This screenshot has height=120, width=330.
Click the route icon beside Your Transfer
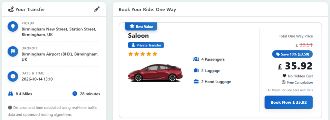pos(11,9)
